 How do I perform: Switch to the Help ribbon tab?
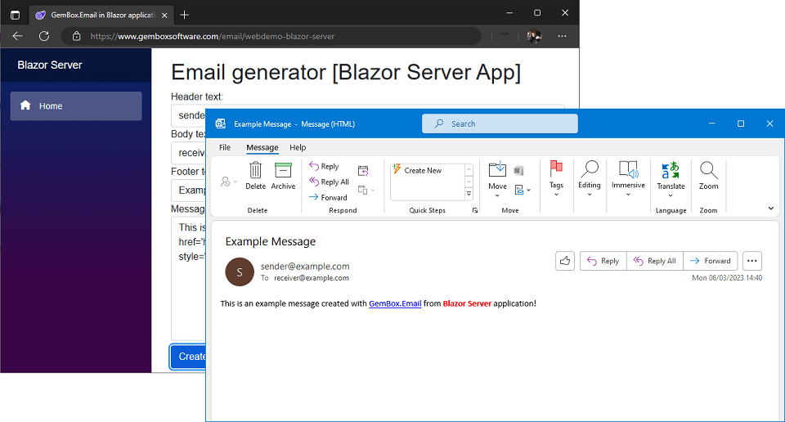298,147
